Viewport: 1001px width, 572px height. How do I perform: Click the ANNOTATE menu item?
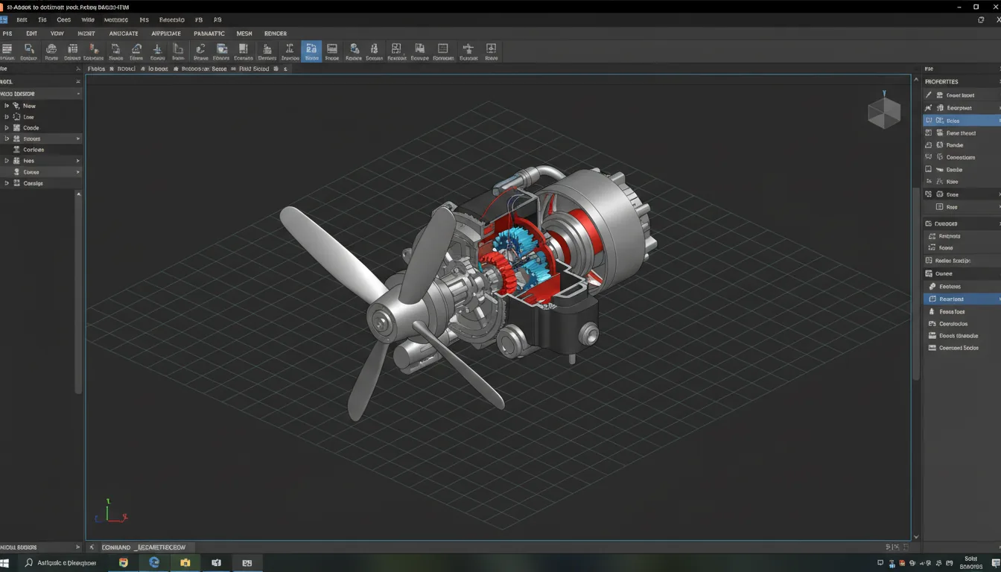123,33
